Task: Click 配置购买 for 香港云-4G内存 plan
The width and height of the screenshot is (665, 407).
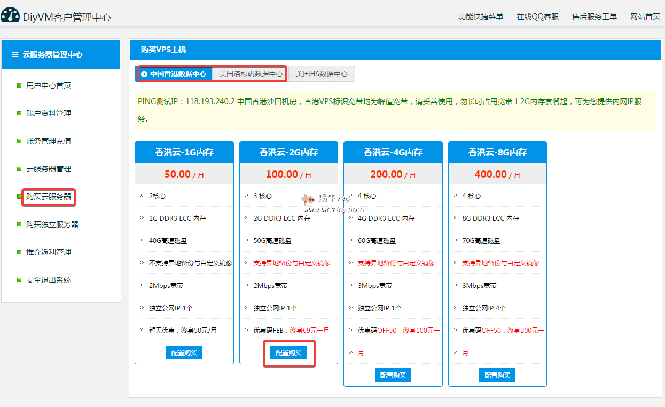Action: [393, 375]
